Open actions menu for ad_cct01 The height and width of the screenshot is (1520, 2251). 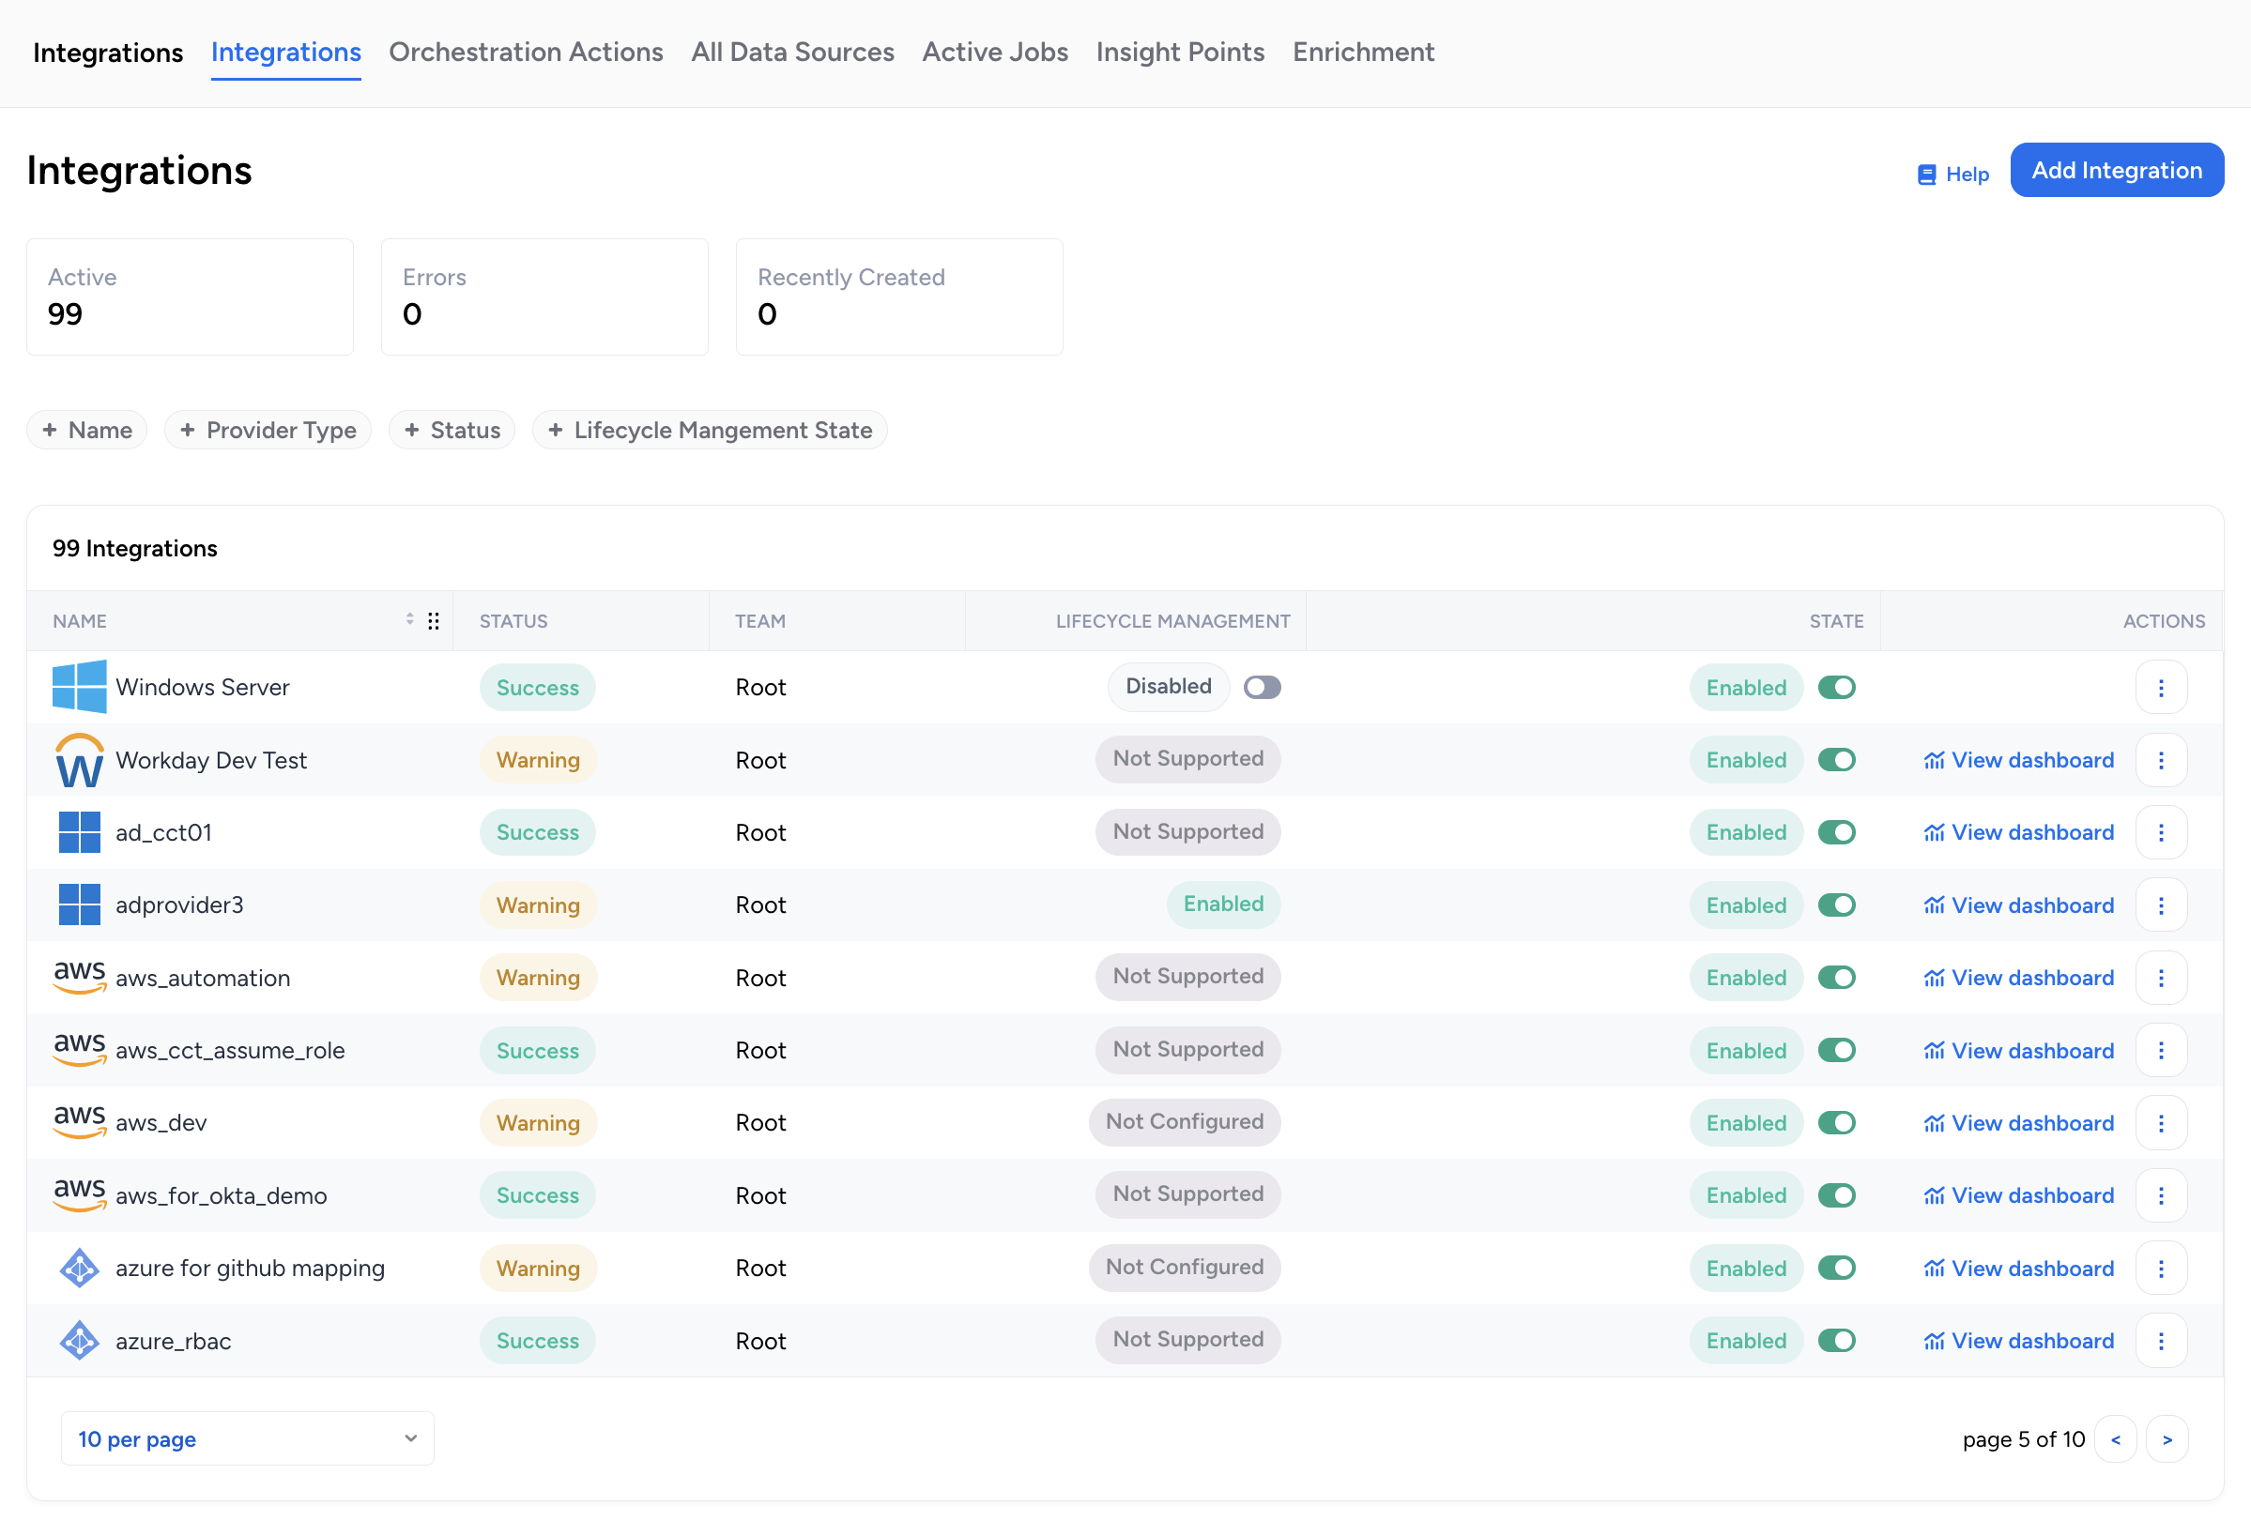2161,832
